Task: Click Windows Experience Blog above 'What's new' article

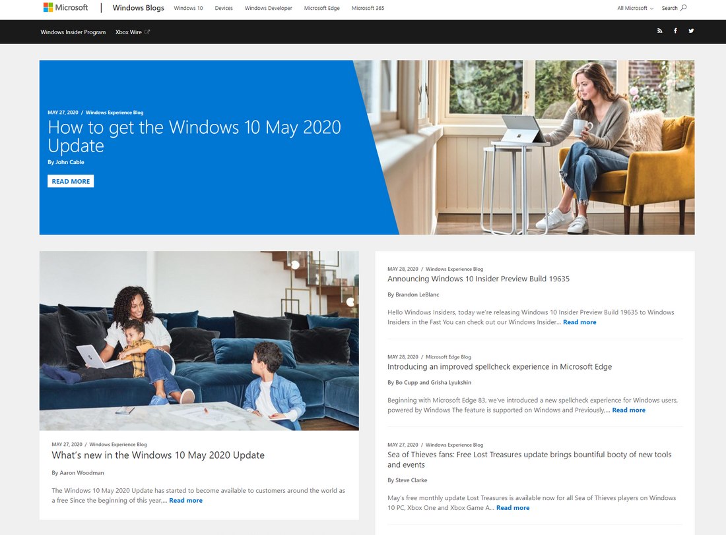Action: [x=118, y=444]
